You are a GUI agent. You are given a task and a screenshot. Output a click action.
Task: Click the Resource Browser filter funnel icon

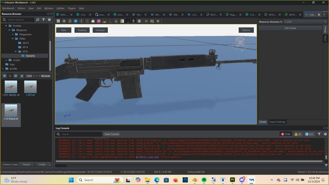coord(43,20)
